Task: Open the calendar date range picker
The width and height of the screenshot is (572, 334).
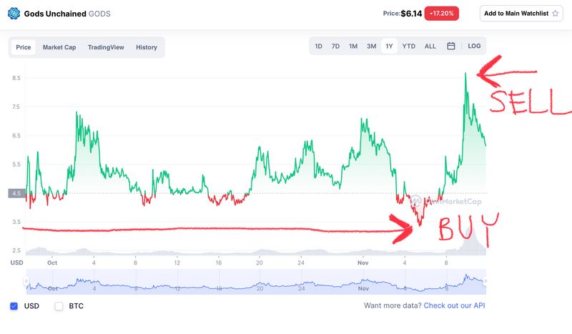Action: point(451,46)
